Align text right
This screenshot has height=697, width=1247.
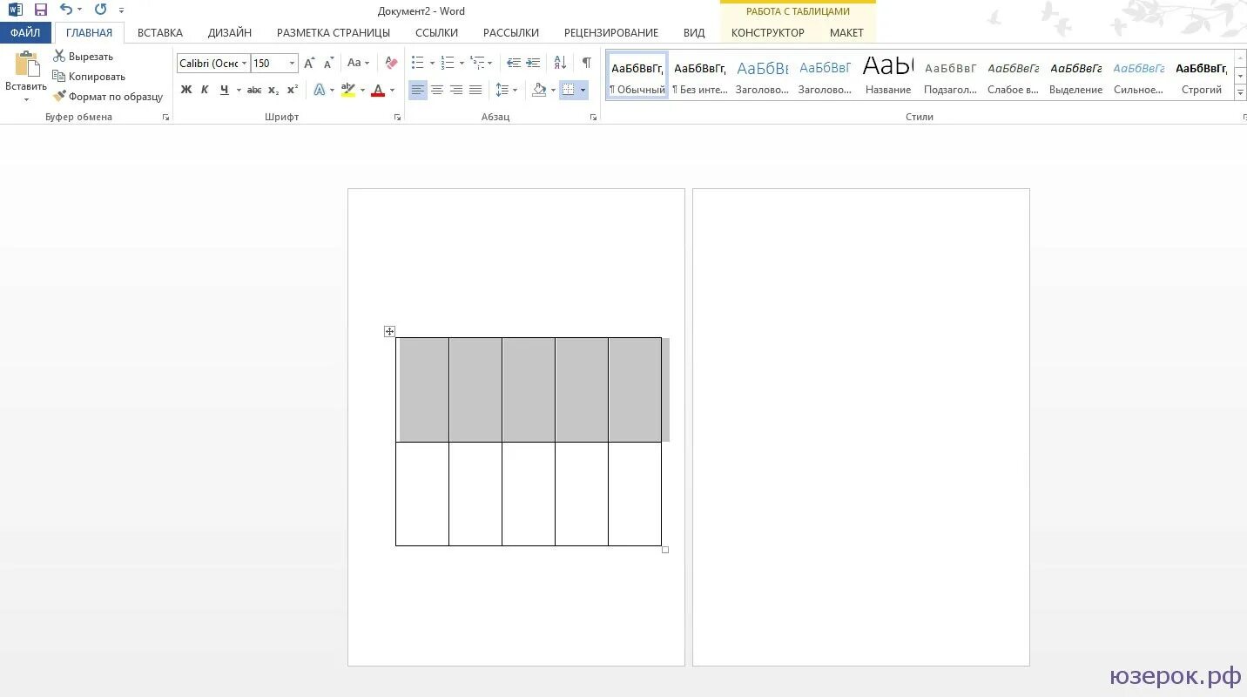coord(456,90)
